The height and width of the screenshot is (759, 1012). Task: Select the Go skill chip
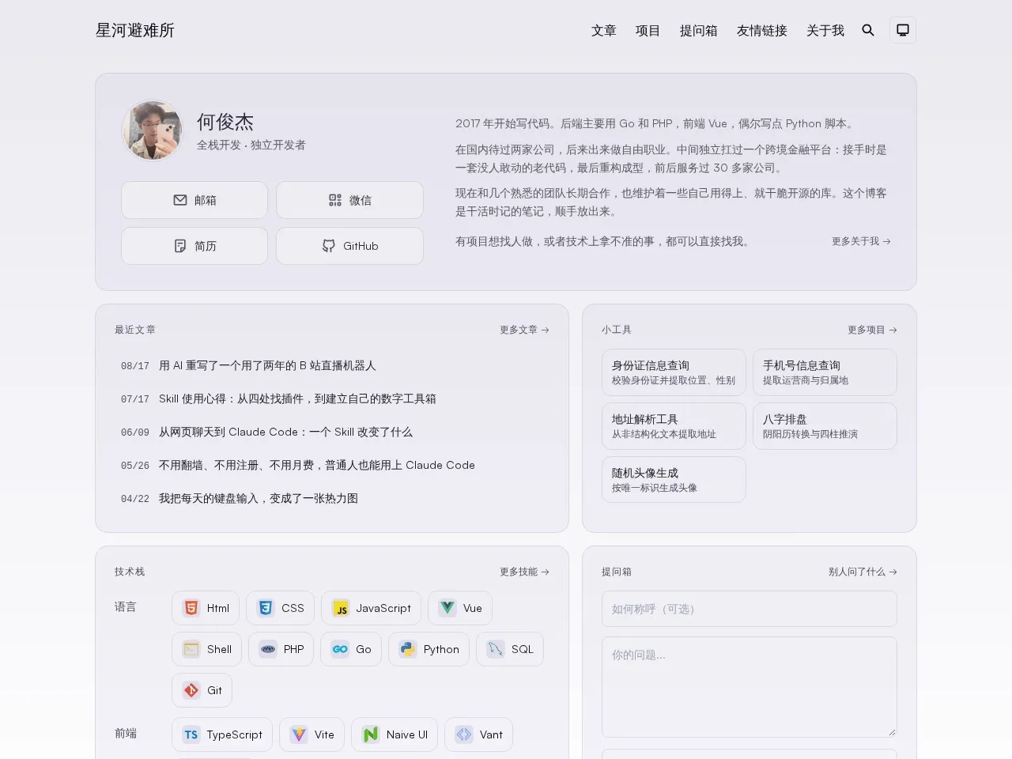coord(351,649)
